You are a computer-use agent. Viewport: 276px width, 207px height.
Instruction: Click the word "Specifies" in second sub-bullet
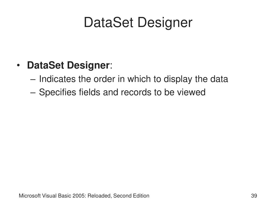[57, 92]
